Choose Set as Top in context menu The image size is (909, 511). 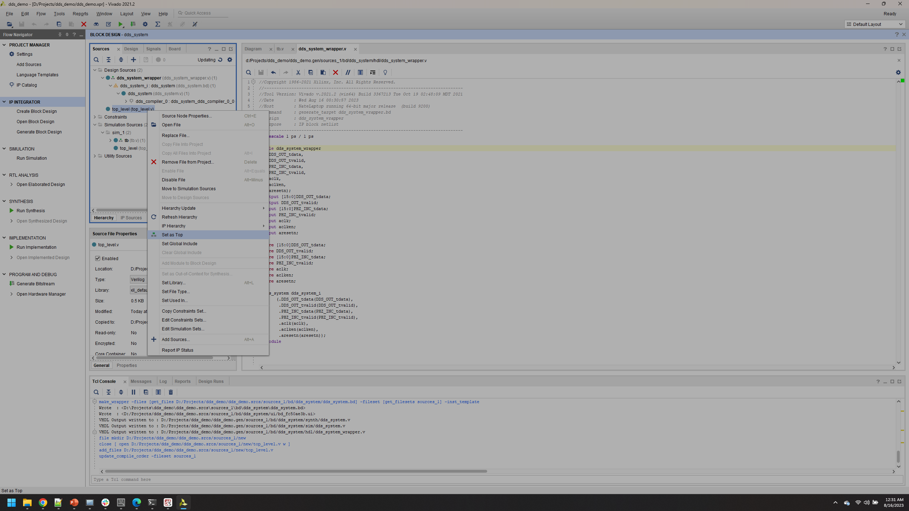[208, 235]
